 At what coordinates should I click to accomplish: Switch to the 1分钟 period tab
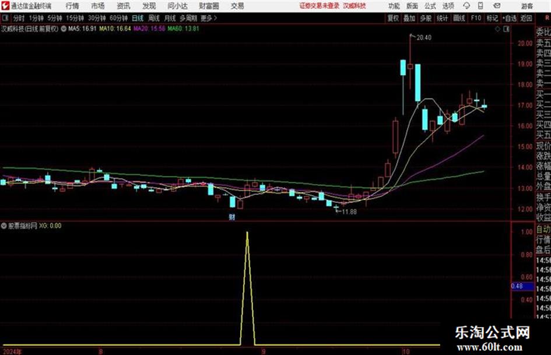coord(36,18)
